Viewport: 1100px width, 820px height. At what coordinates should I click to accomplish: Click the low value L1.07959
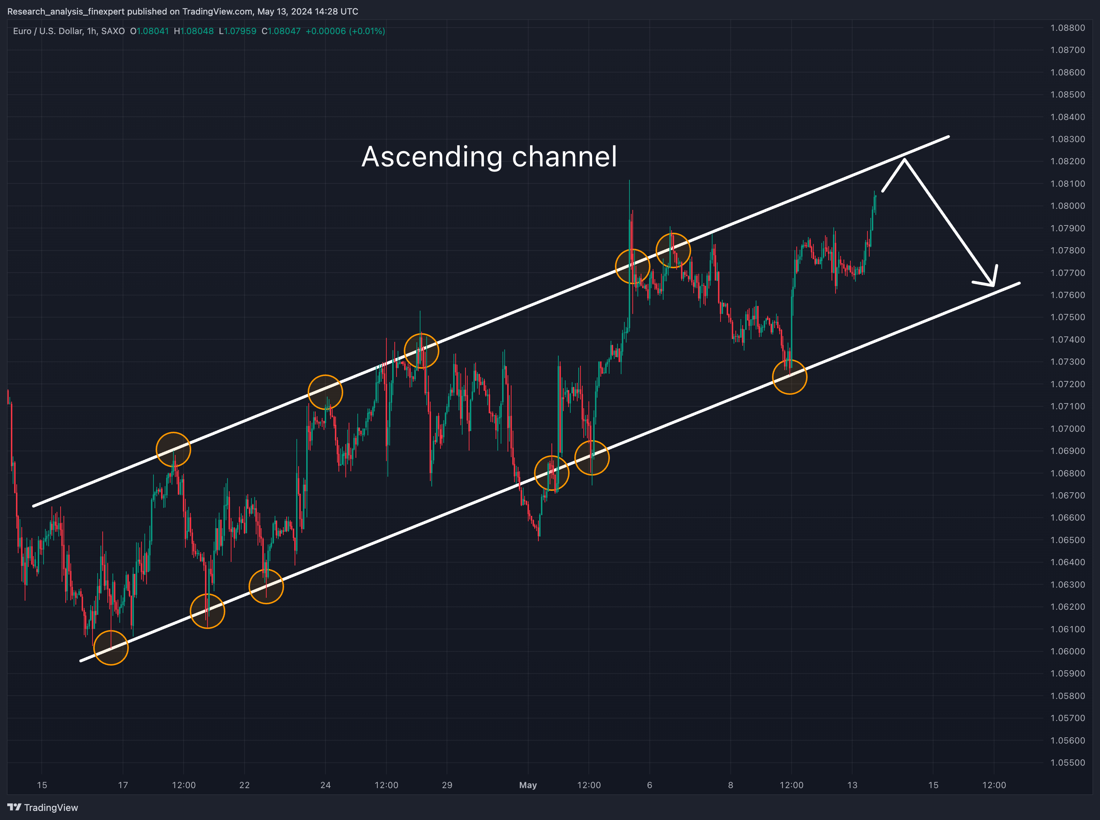pyautogui.click(x=237, y=31)
